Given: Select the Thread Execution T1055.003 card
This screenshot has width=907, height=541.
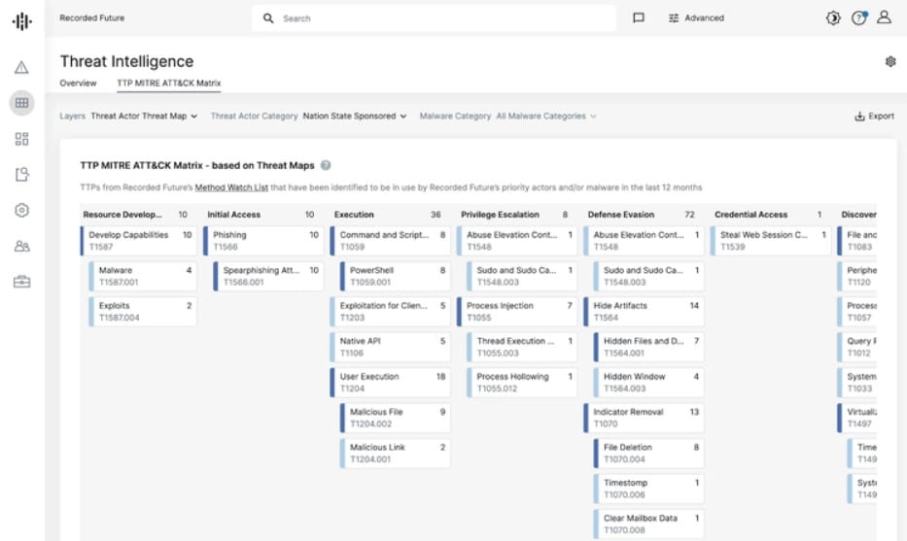Looking at the screenshot, I should [522, 347].
